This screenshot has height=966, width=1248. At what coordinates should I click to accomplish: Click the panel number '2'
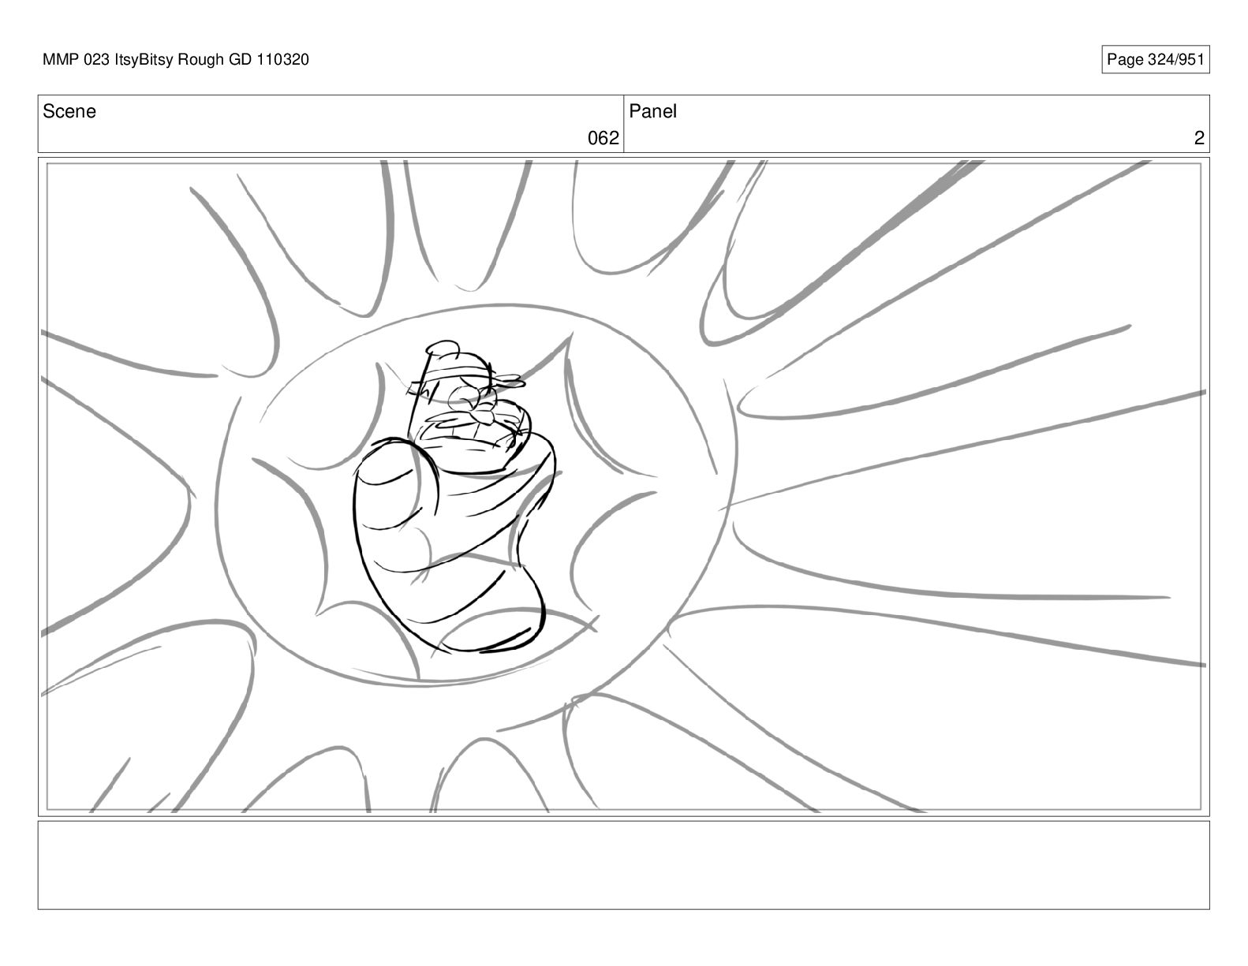(x=1199, y=139)
